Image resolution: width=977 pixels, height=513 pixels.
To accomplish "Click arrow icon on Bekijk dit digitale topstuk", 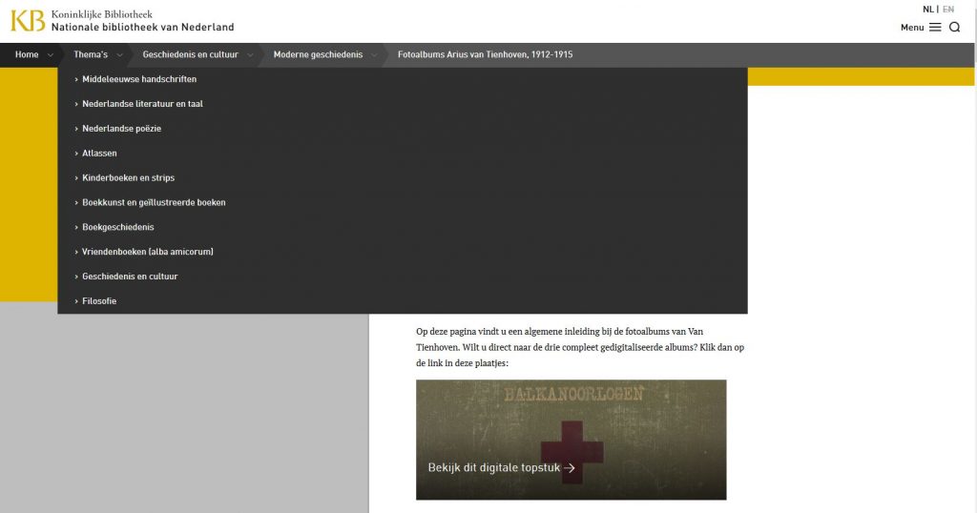I will point(570,468).
